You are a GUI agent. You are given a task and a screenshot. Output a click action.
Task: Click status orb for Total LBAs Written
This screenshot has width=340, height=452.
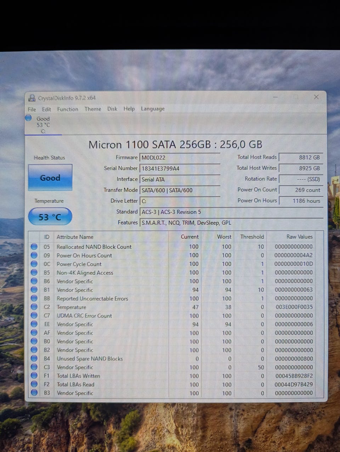[x=34, y=375]
